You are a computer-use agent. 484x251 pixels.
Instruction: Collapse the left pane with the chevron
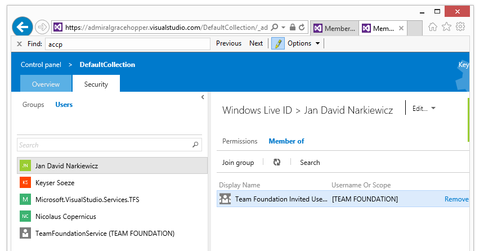coord(203,97)
